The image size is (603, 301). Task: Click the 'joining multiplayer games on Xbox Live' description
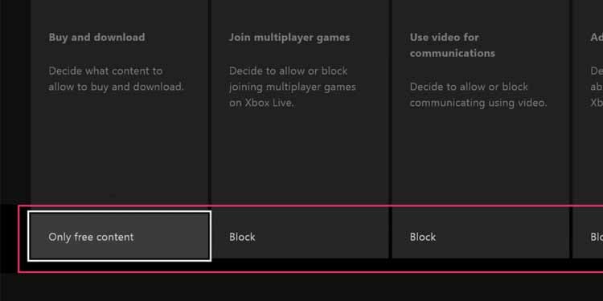293,87
